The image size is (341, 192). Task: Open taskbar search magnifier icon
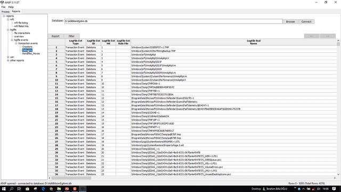12,189
